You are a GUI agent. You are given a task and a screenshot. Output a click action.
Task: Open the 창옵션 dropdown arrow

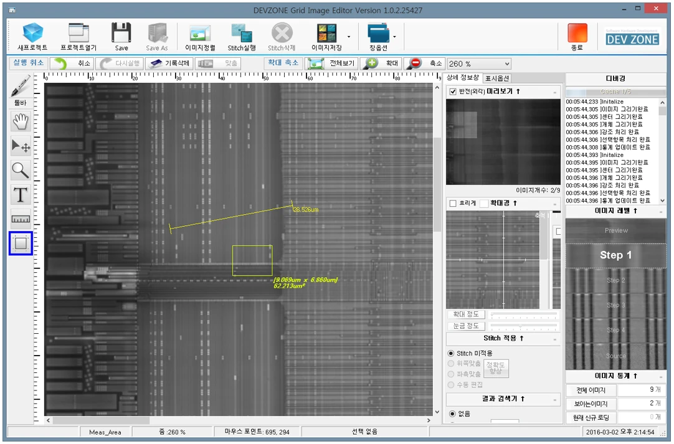394,37
